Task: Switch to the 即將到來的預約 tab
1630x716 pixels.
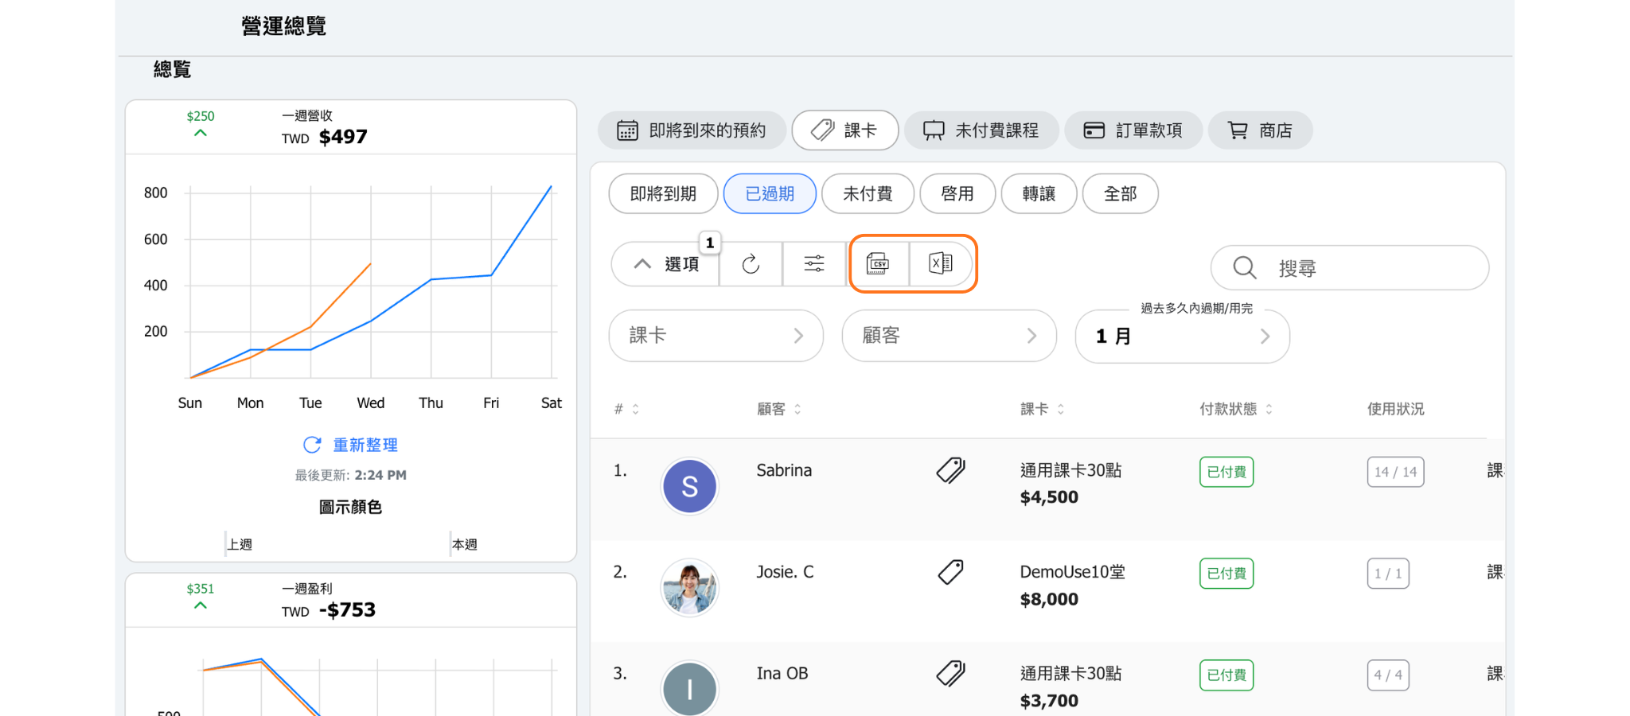Action: coord(692,130)
